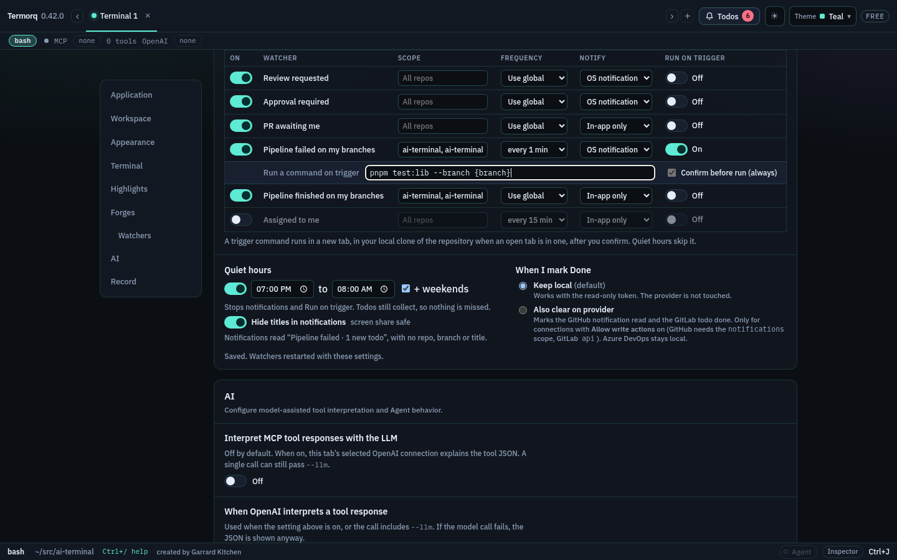897x560 pixels.
Task: Open notify dropdown for PR awaiting me
Action: point(615,126)
